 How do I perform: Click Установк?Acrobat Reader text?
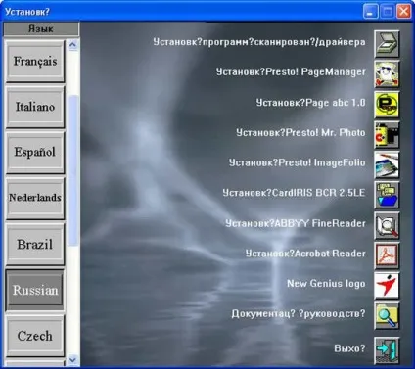tap(305, 254)
